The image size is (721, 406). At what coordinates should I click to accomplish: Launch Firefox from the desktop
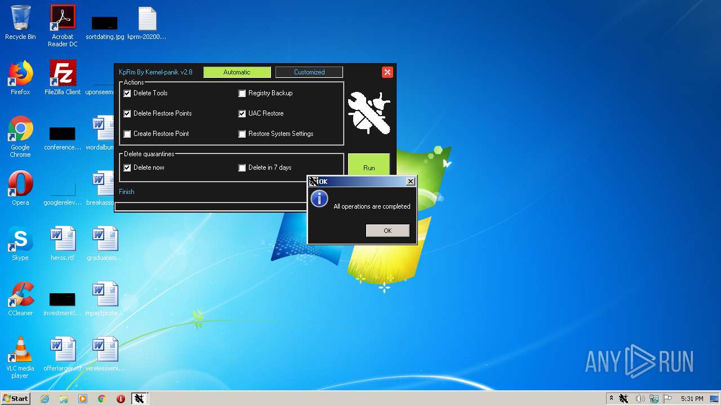tap(20, 78)
